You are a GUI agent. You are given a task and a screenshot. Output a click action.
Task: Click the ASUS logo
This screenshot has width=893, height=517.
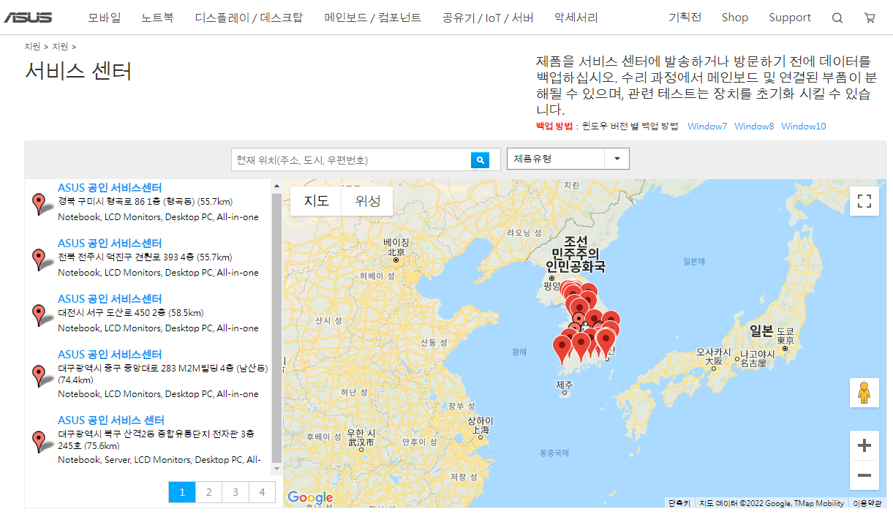click(x=28, y=18)
